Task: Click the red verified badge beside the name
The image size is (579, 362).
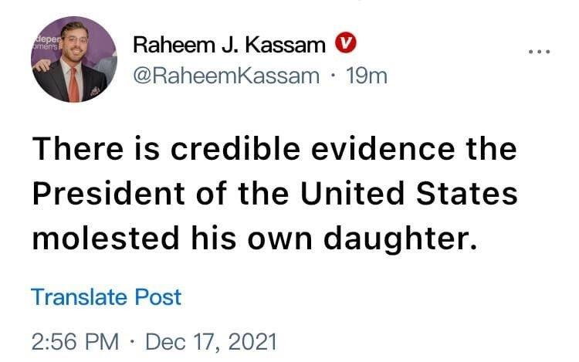Action: click(x=346, y=42)
